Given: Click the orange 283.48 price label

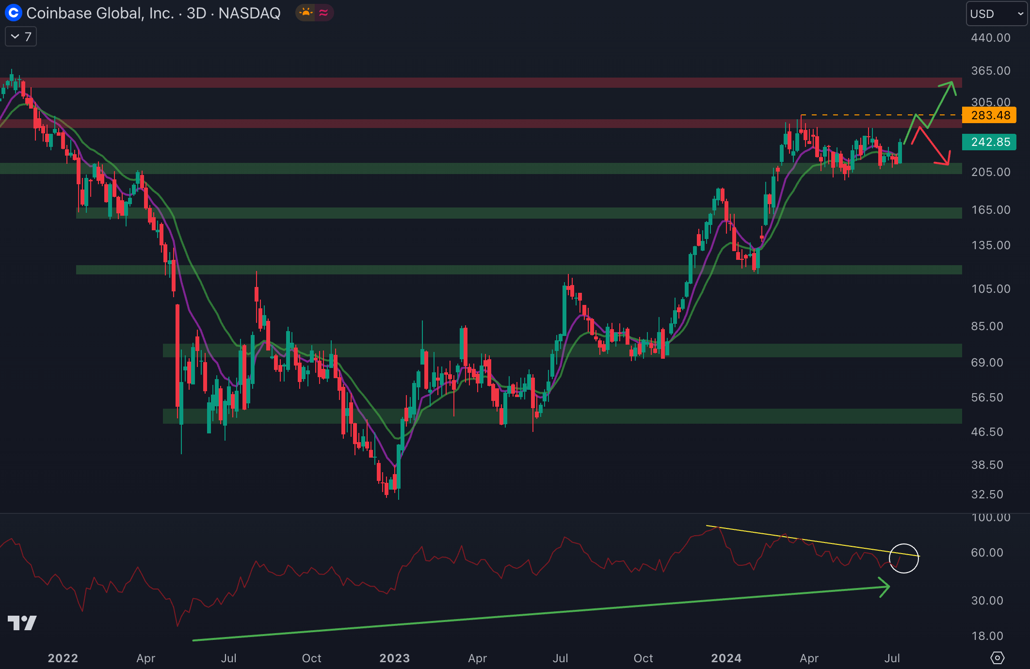Looking at the screenshot, I should click(x=989, y=115).
